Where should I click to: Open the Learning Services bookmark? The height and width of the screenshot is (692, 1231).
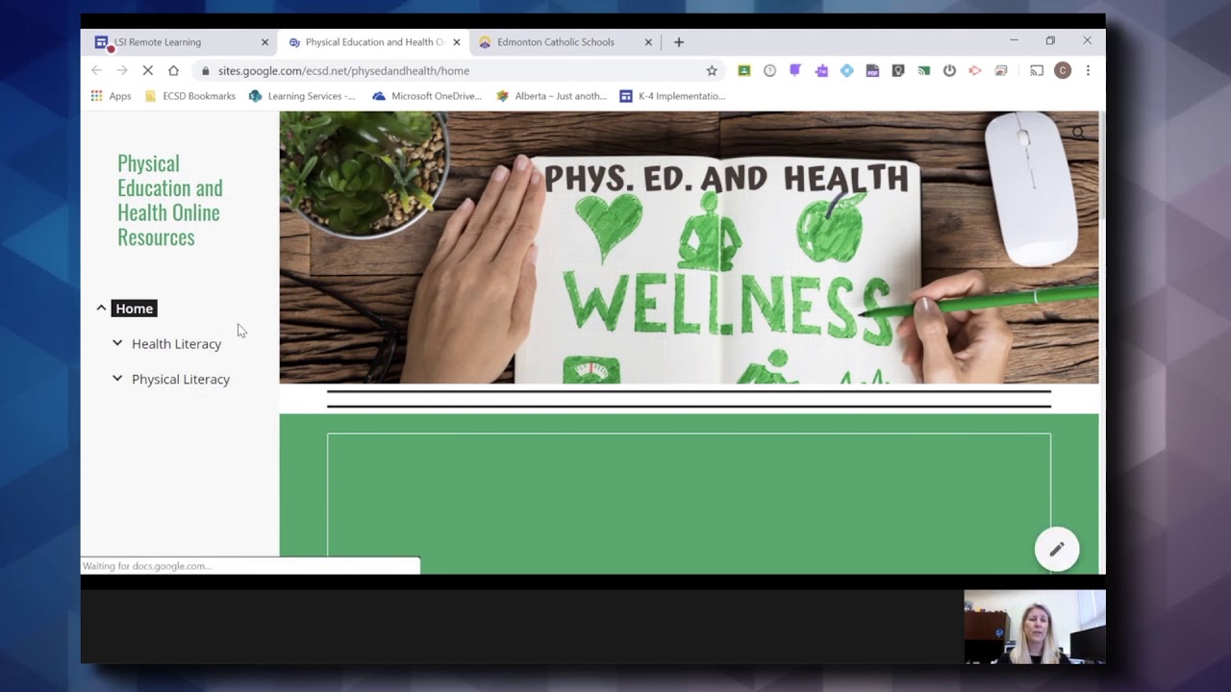point(302,96)
